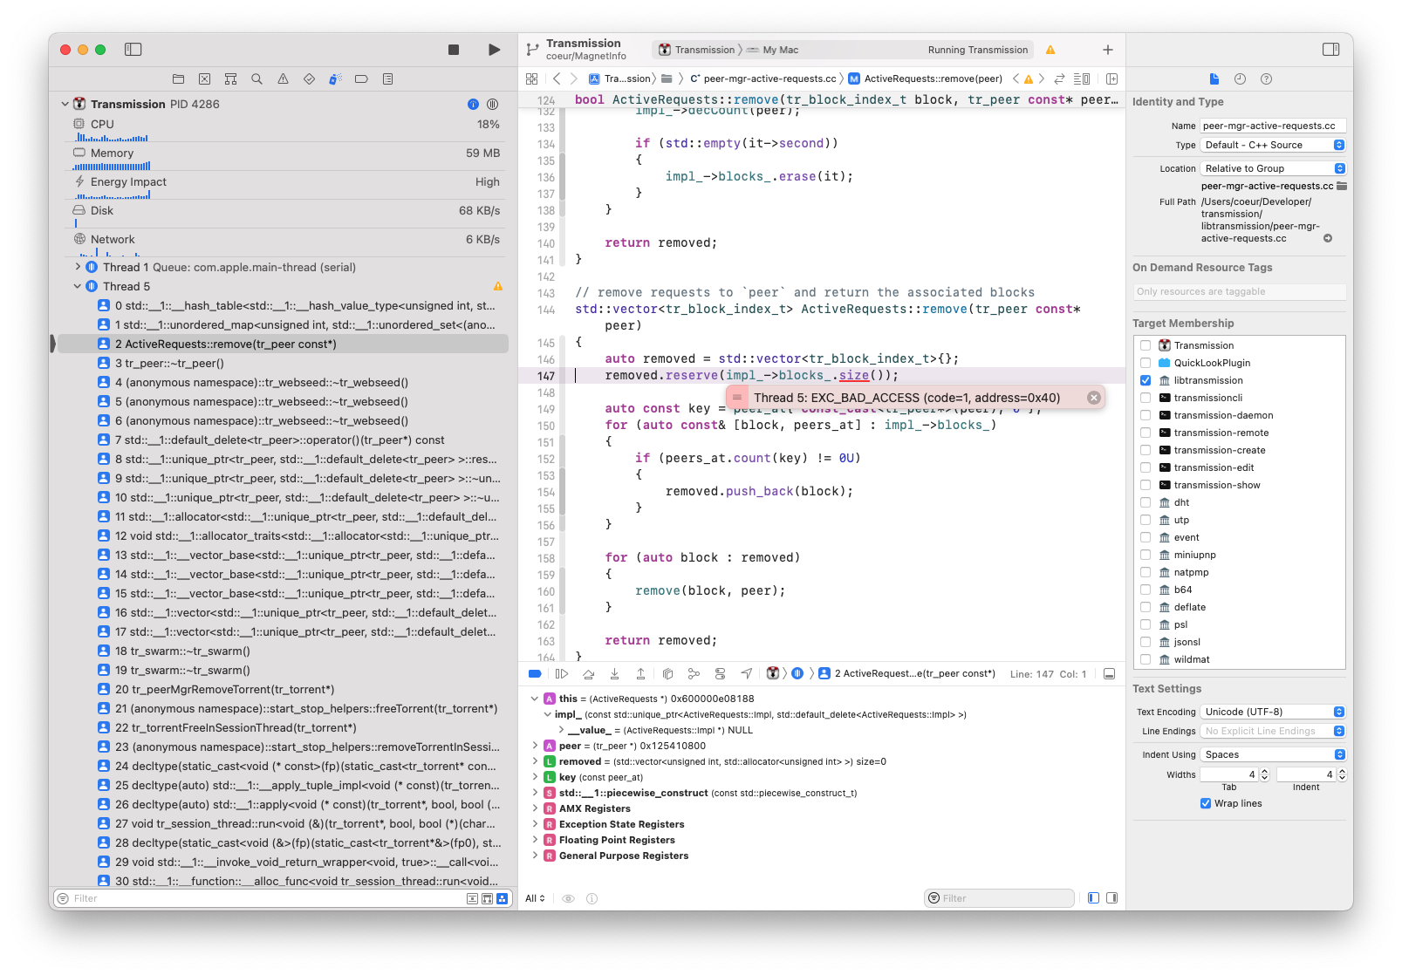Viewport: 1402px width, 975px height.
Task: Stop running Transmission with the stop button
Action: [453, 50]
